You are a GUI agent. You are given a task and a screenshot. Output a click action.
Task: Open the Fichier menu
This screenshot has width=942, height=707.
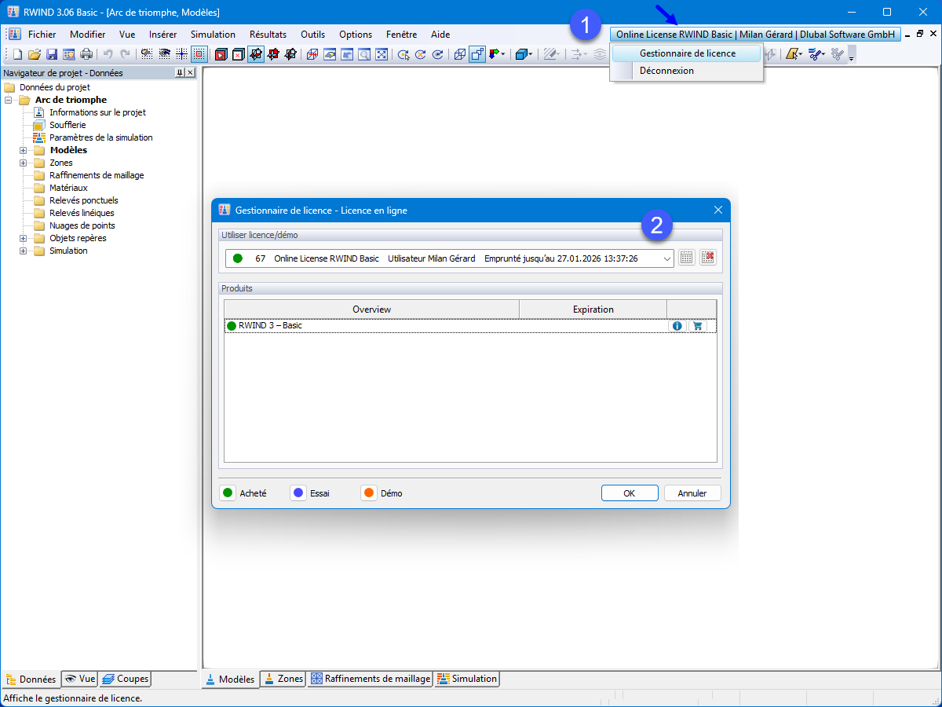42,35
